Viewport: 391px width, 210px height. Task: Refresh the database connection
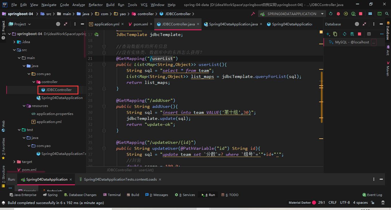click(x=345, y=34)
